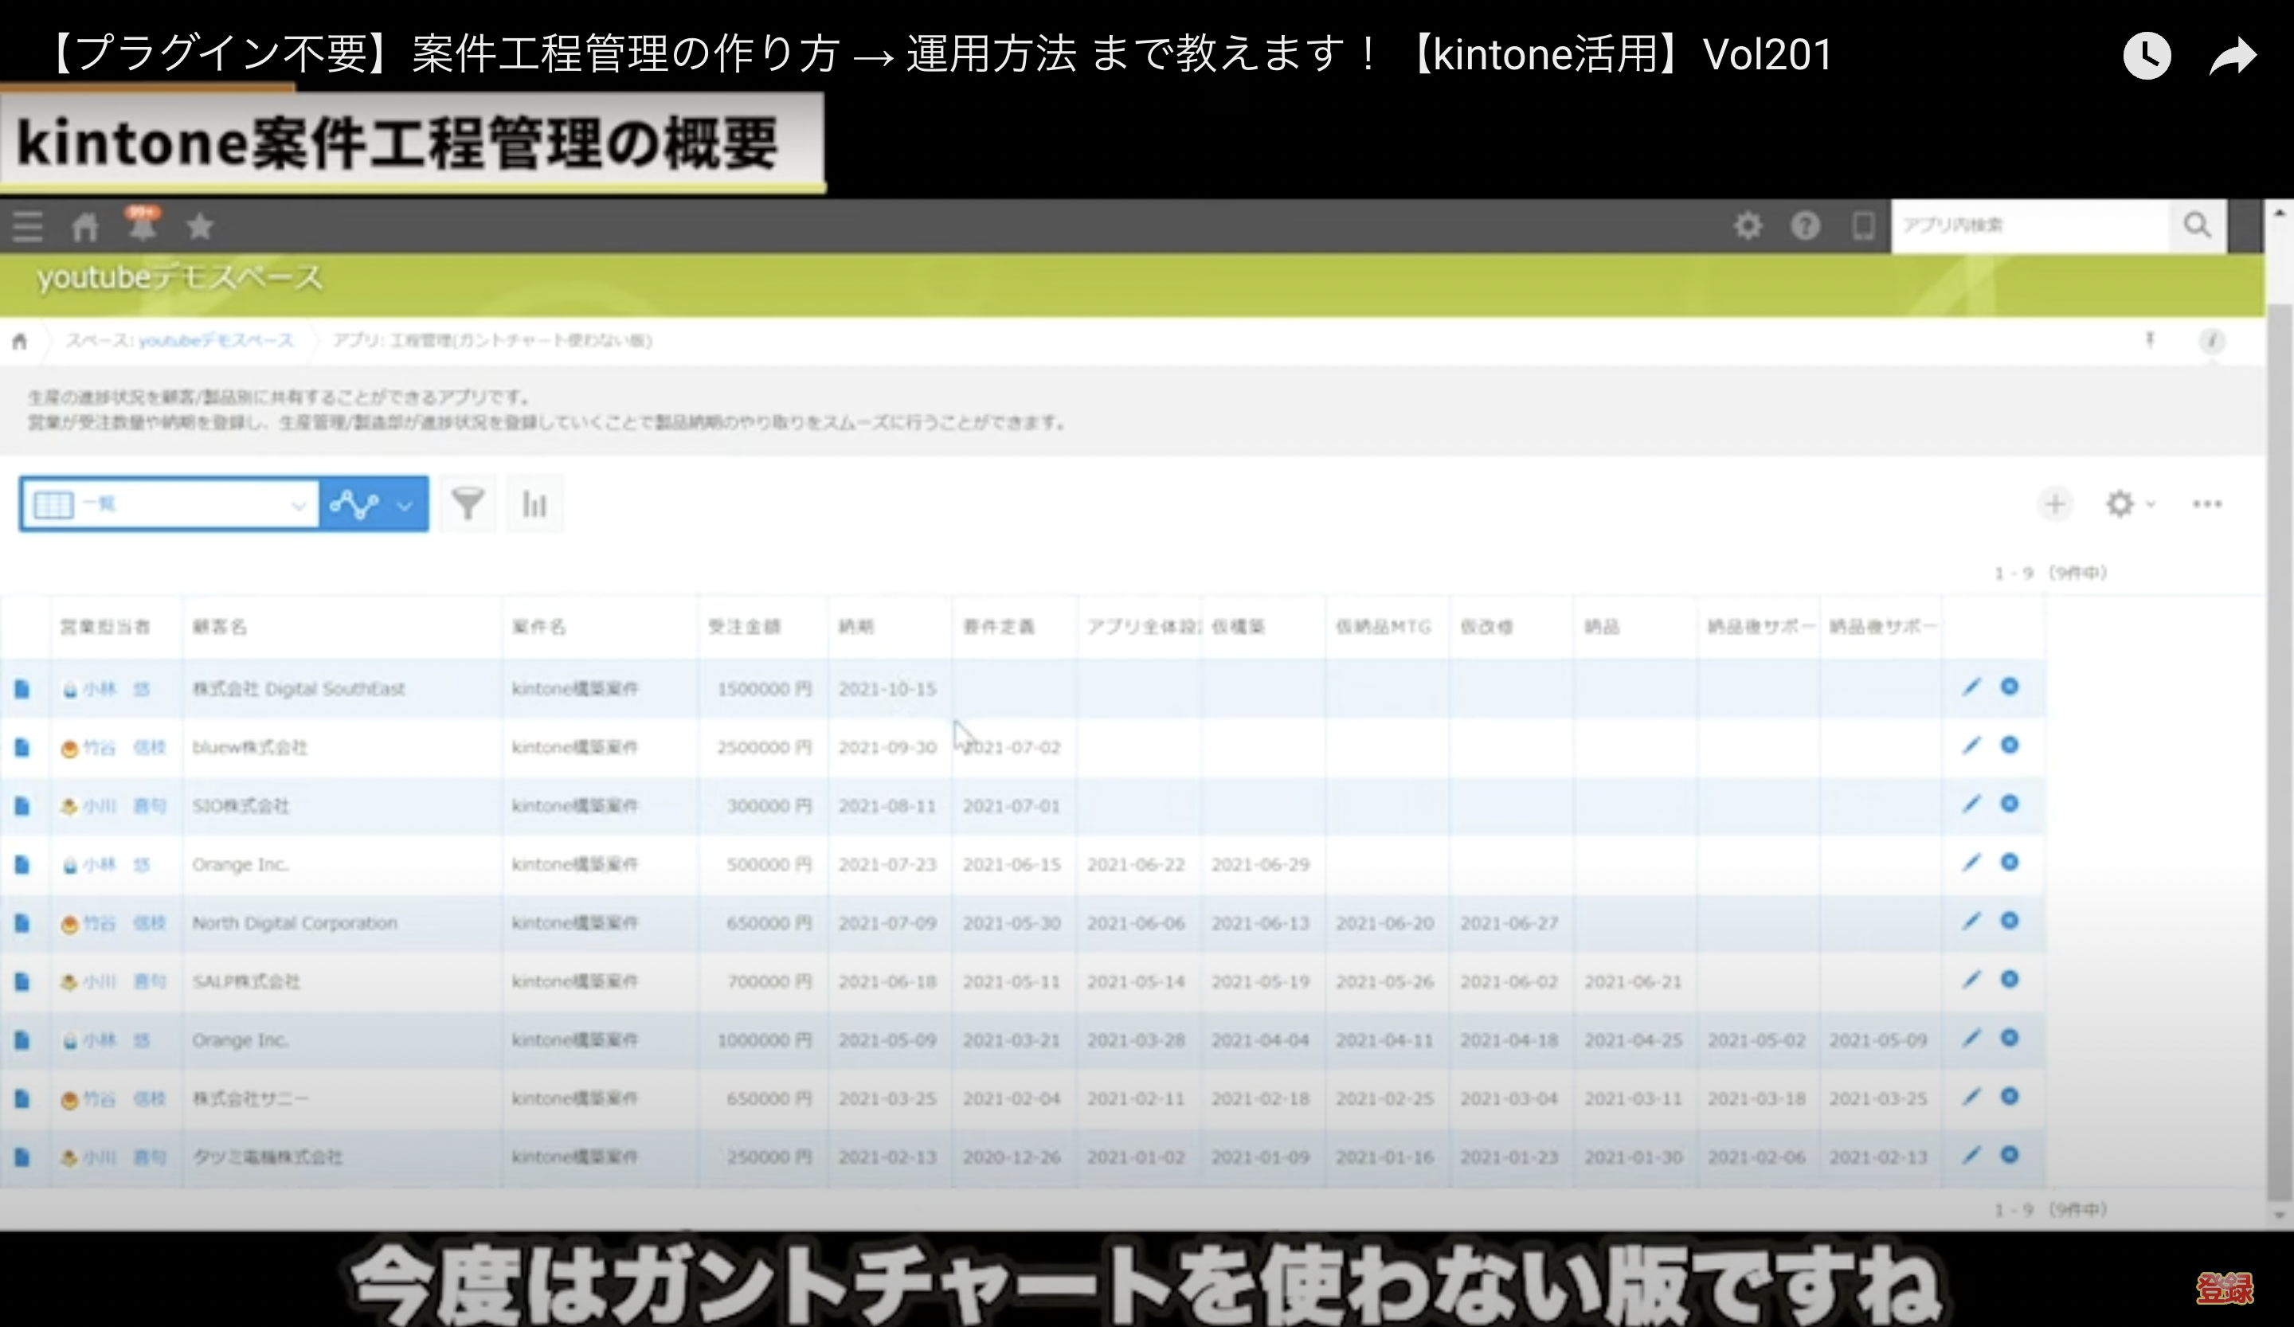Screen dimensions: 2294x1327
Task: Open the youtubeデモスペース breadcrumb link
Action: tap(215, 341)
